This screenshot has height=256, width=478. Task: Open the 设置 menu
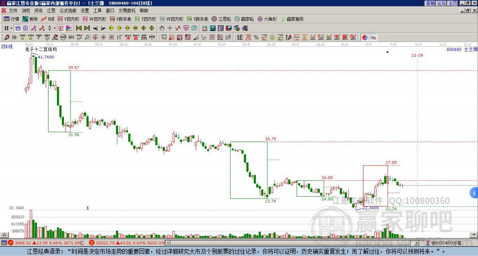85,11
